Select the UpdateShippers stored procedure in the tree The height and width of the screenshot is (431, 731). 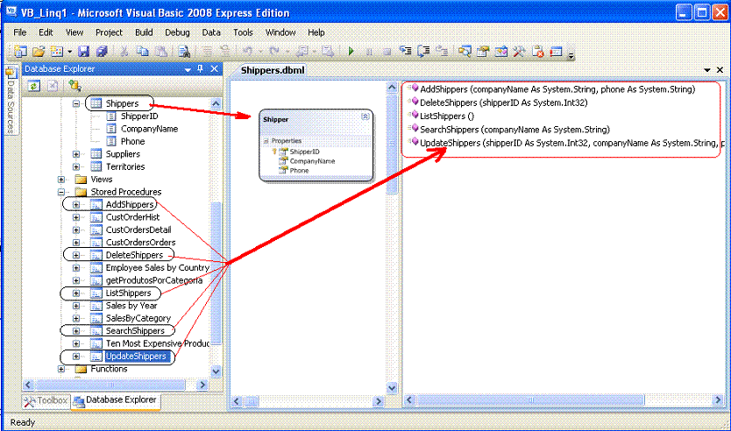coord(136,357)
